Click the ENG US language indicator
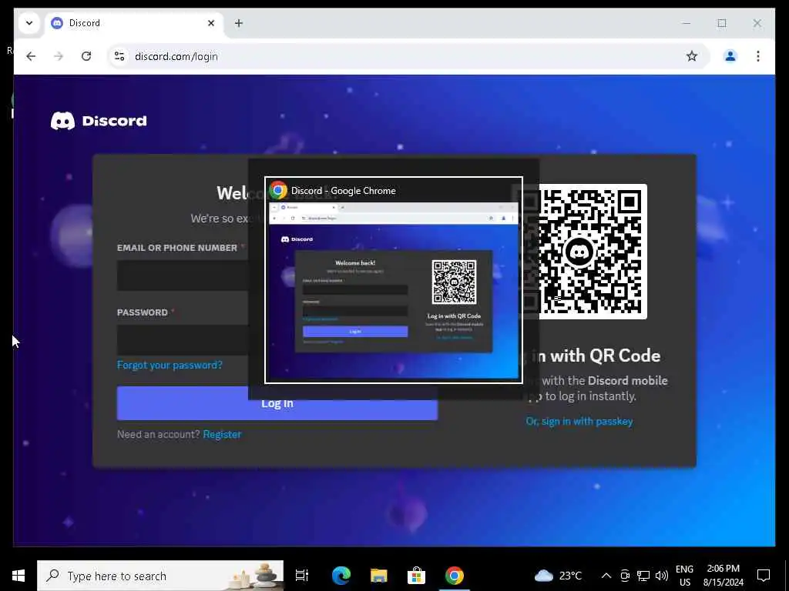 [684, 576]
